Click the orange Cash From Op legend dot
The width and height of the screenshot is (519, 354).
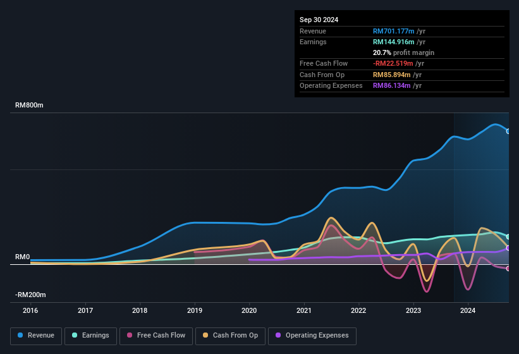coord(205,335)
